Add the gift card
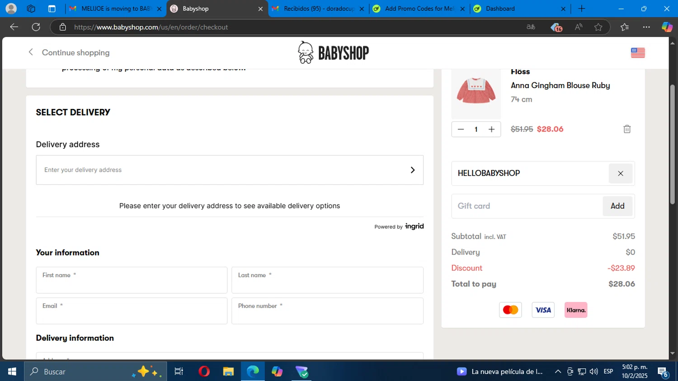 [x=617, y=206]
